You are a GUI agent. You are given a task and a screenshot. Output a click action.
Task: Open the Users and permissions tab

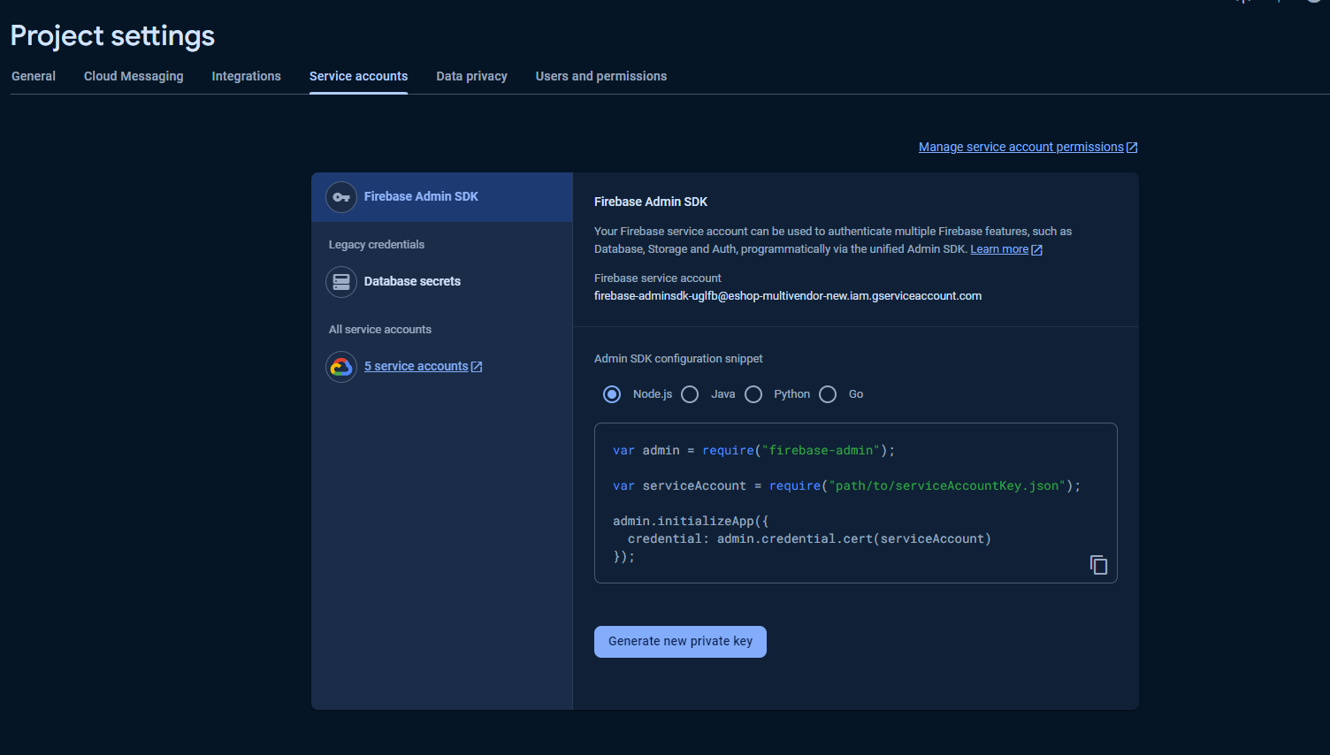coord(600,76)
